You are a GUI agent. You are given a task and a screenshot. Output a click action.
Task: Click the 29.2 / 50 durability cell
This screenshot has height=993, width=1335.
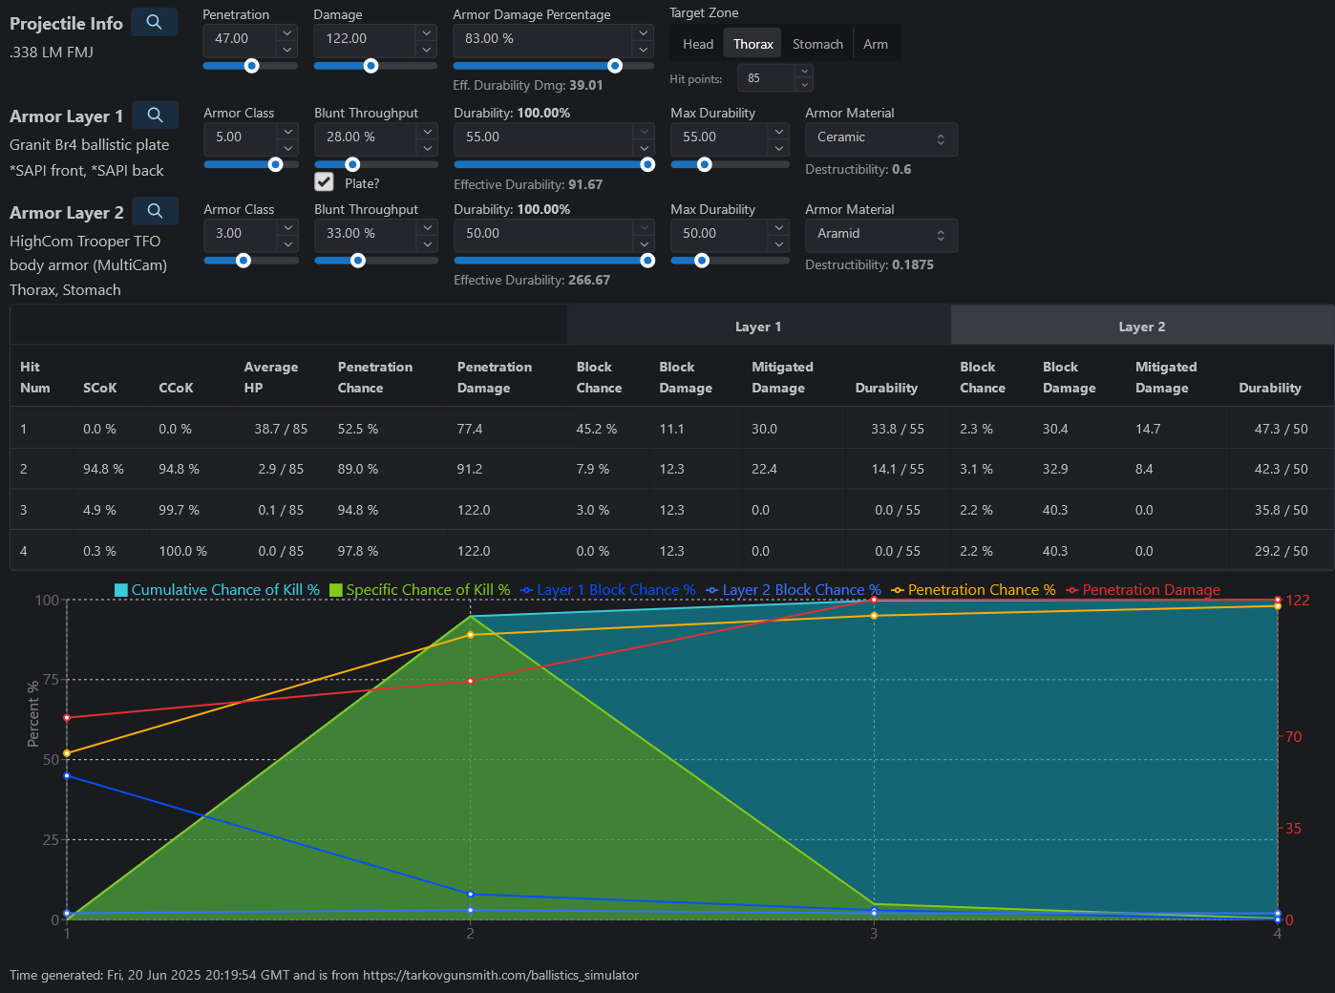(1281, 551)
